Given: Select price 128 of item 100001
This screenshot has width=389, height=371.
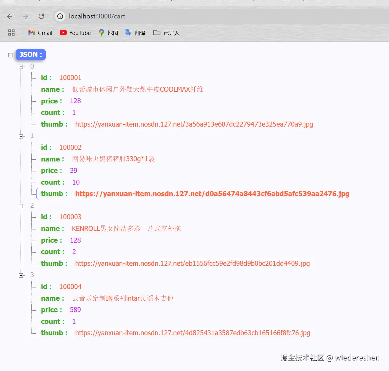Looking at the screenshot, I should (75, 101).
